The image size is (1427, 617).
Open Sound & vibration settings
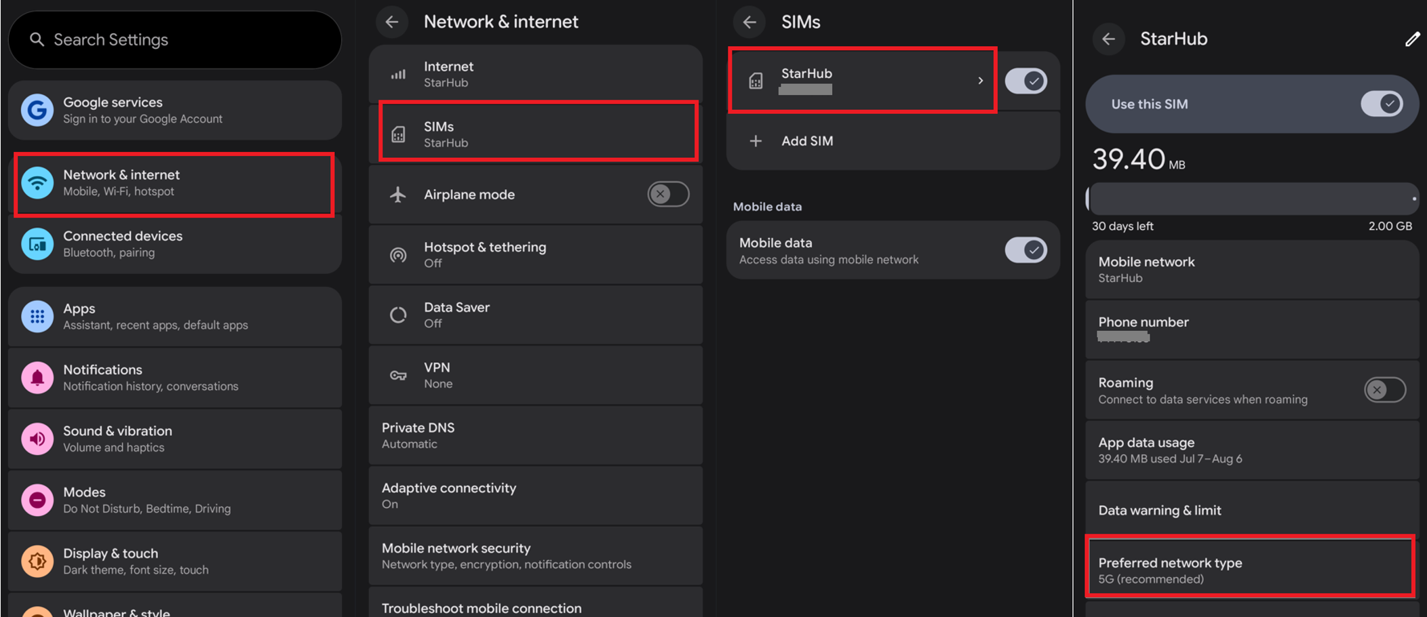coord(175,439)
